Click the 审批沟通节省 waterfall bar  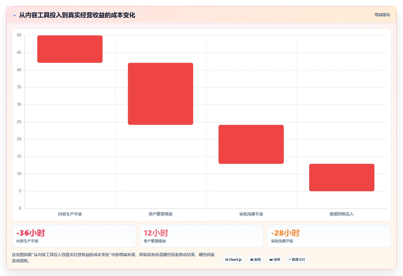click(251, 144)
